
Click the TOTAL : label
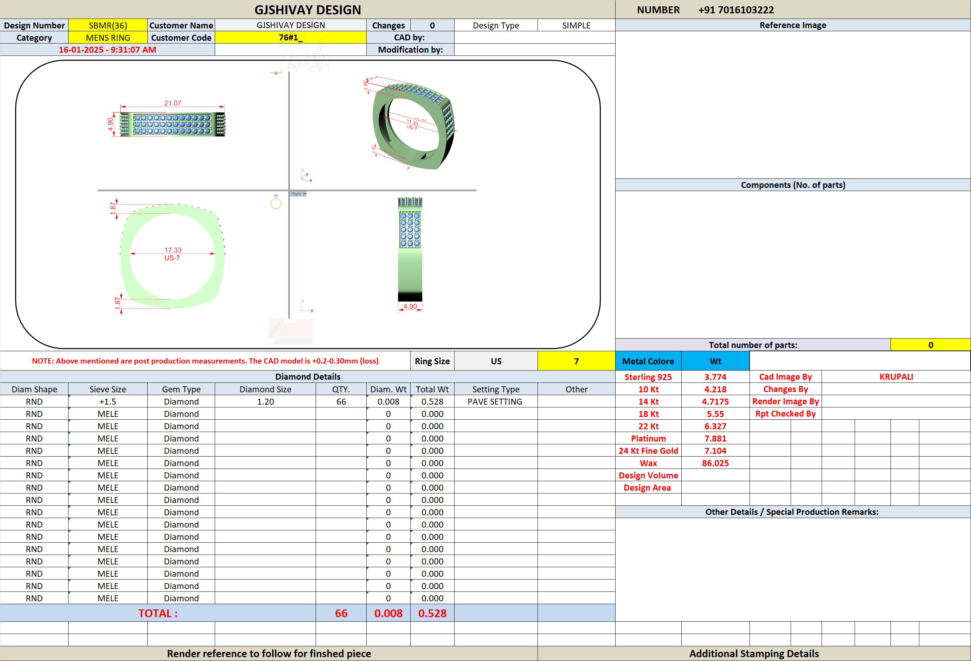158,613
